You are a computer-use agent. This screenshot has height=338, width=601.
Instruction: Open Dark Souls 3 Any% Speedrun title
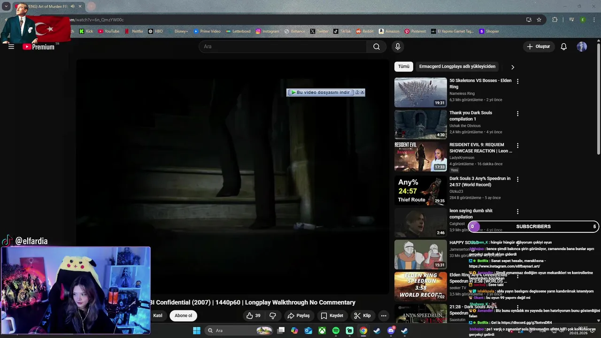[480, 182]
